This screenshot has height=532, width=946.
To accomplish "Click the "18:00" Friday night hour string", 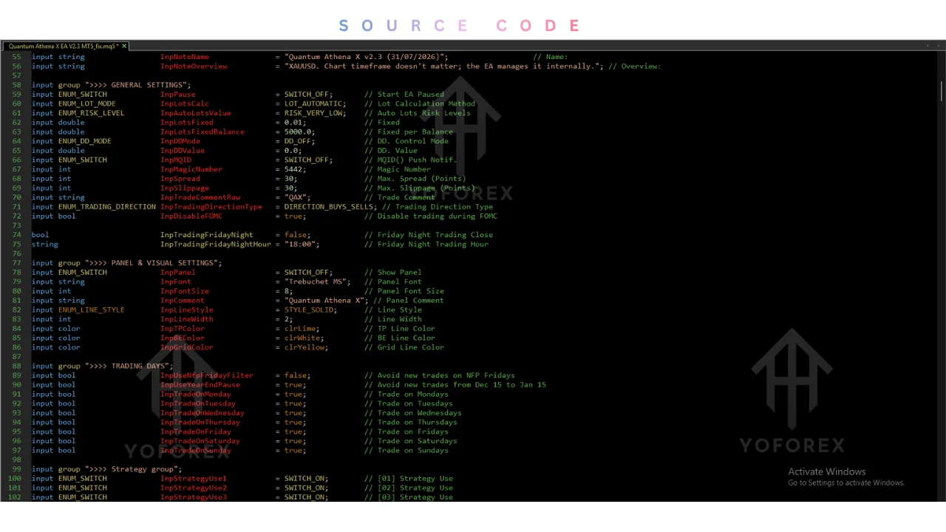I will pyautogui.click(x=300, y=245).
